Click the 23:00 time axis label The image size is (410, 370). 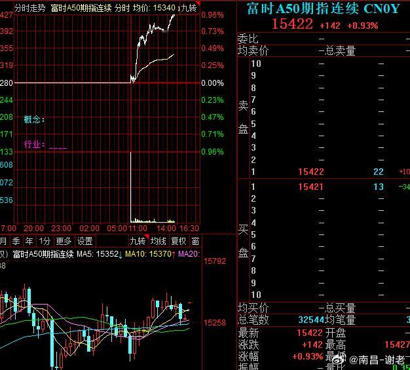coord(61,229)
